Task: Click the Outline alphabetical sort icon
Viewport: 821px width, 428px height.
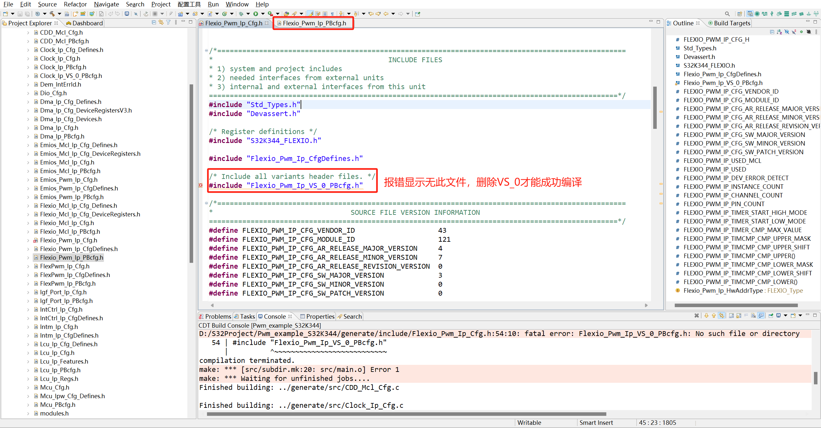Action: coord(779,32)
